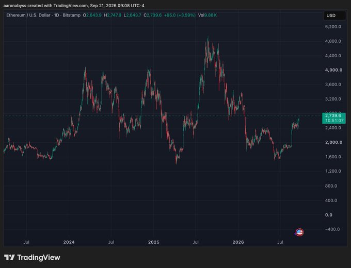Click the 2024 time axis label
The height and width of the screenshot is (268, 351).
click(69, 242)
